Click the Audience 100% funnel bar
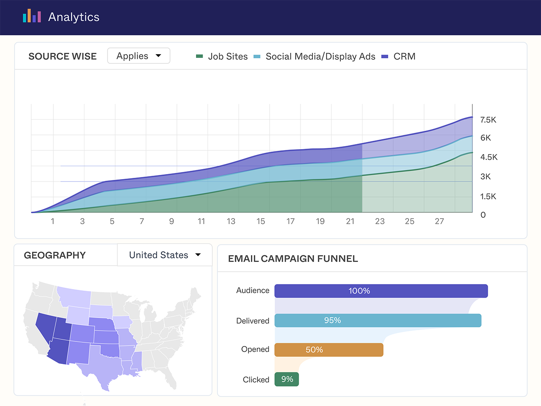Screen dimensions: 541x406 (381, 291)
